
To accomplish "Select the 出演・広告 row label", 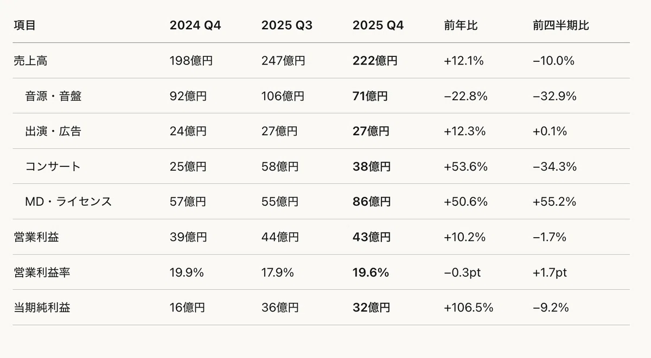I will (x=53, y=131).
